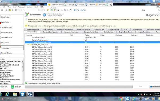The height and width of the screenshot is (101, 160).
Task: Click the up arrow above Identification
Action: pyautogui.click(x=10, y=13)
